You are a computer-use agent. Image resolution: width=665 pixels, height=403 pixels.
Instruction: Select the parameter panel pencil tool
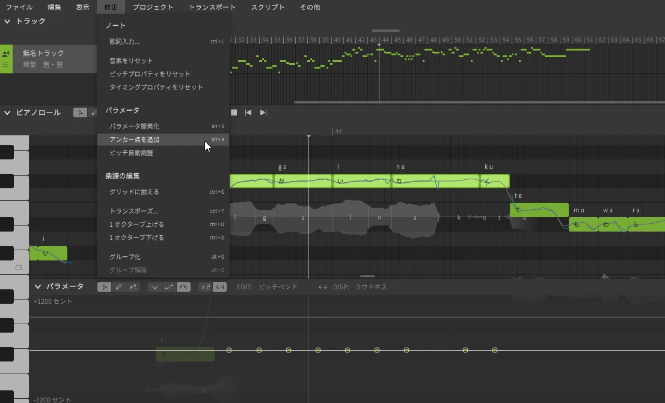[119, 287]
